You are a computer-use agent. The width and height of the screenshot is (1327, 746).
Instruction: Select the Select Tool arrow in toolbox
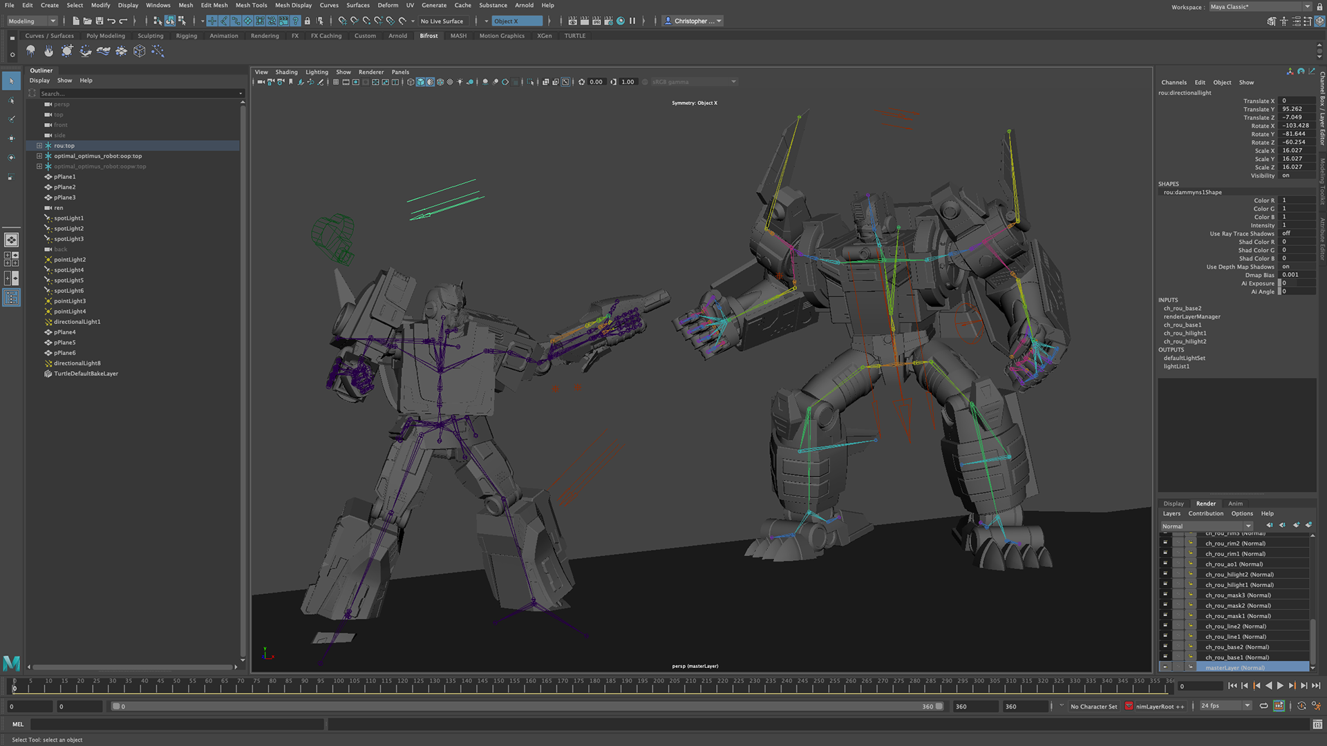tap(11, 81)
